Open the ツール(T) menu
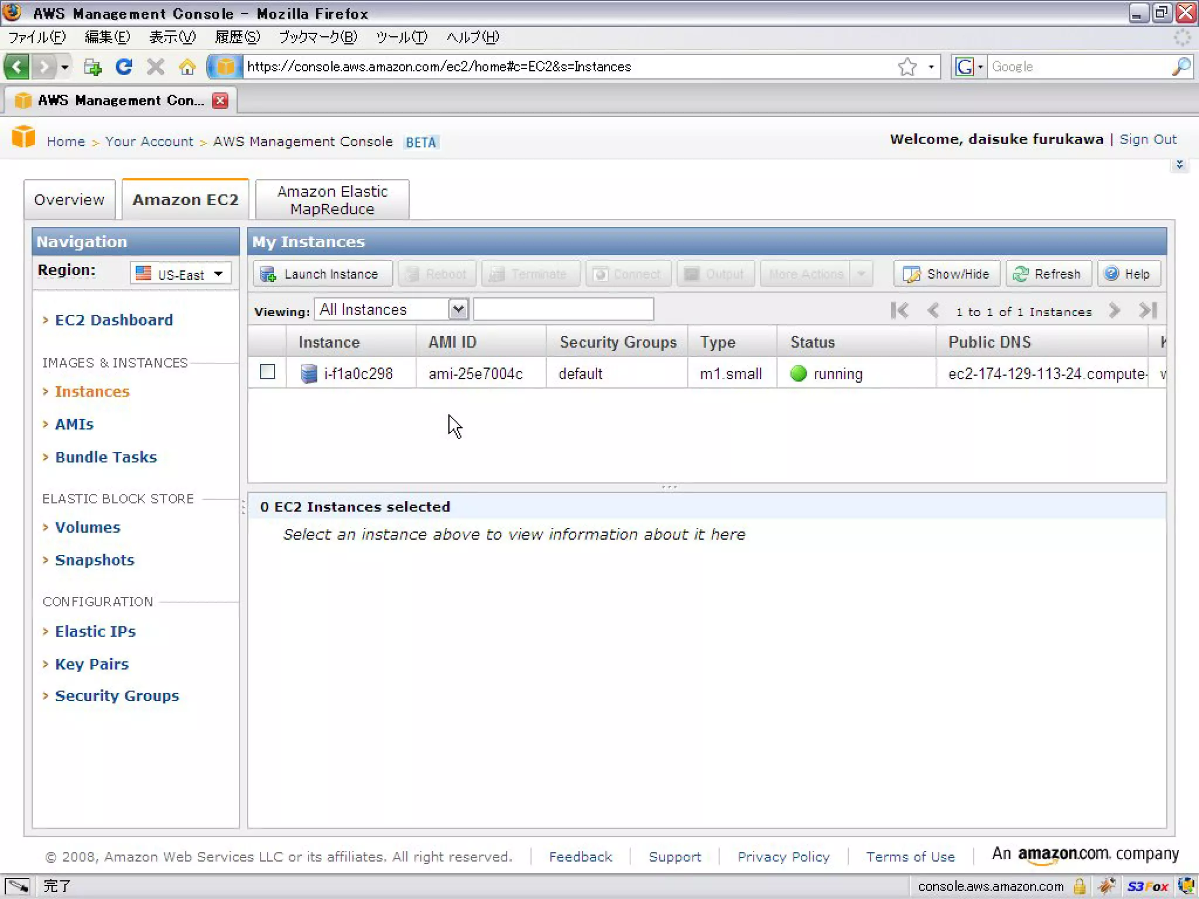1199x899 pixels. click(402, 37)
